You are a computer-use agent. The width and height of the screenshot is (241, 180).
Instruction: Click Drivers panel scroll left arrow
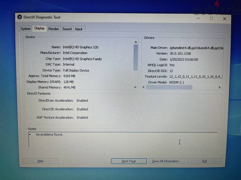tap(144, 87)
